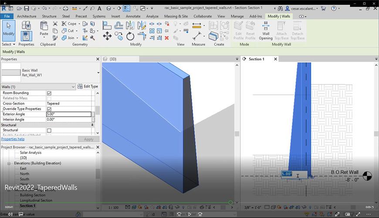
Task: Click the Demolish hammer tool
Action: coord(92,38)
